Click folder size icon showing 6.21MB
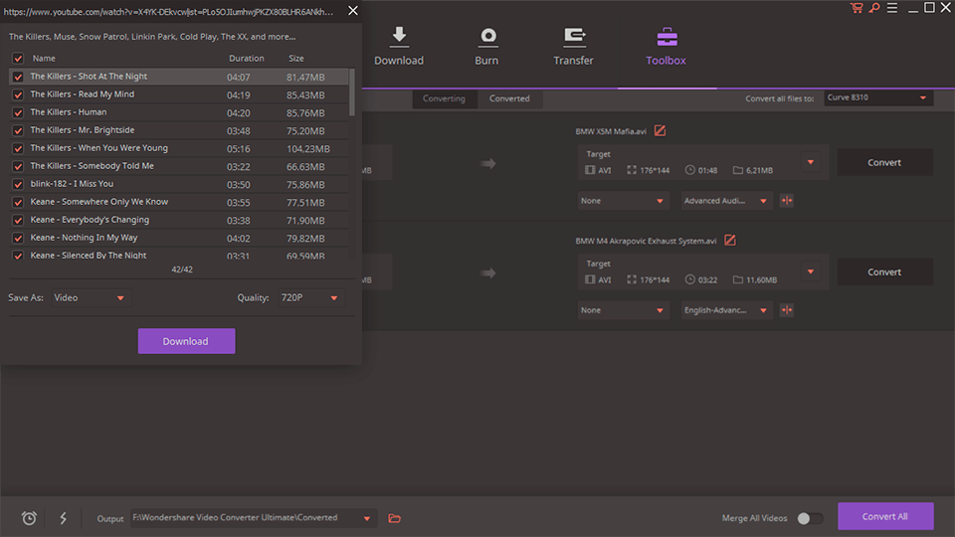 click(x=737, y=170)
